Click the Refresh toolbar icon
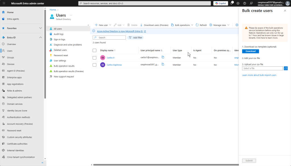 click(201, 25)
